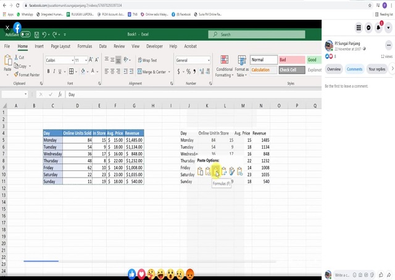395x280 pixels.
Task: Expand the Name Box dropdown arrow
Action: click(x=25, y=94)
